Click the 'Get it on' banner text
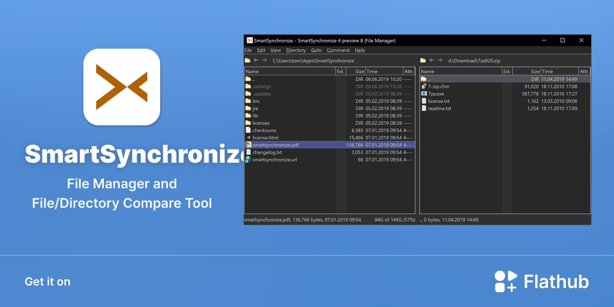Viewport: 614px width, 307px height. click(48, 281)
